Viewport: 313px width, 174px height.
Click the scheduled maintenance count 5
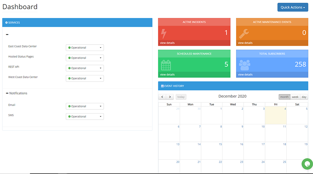point(226,64)
